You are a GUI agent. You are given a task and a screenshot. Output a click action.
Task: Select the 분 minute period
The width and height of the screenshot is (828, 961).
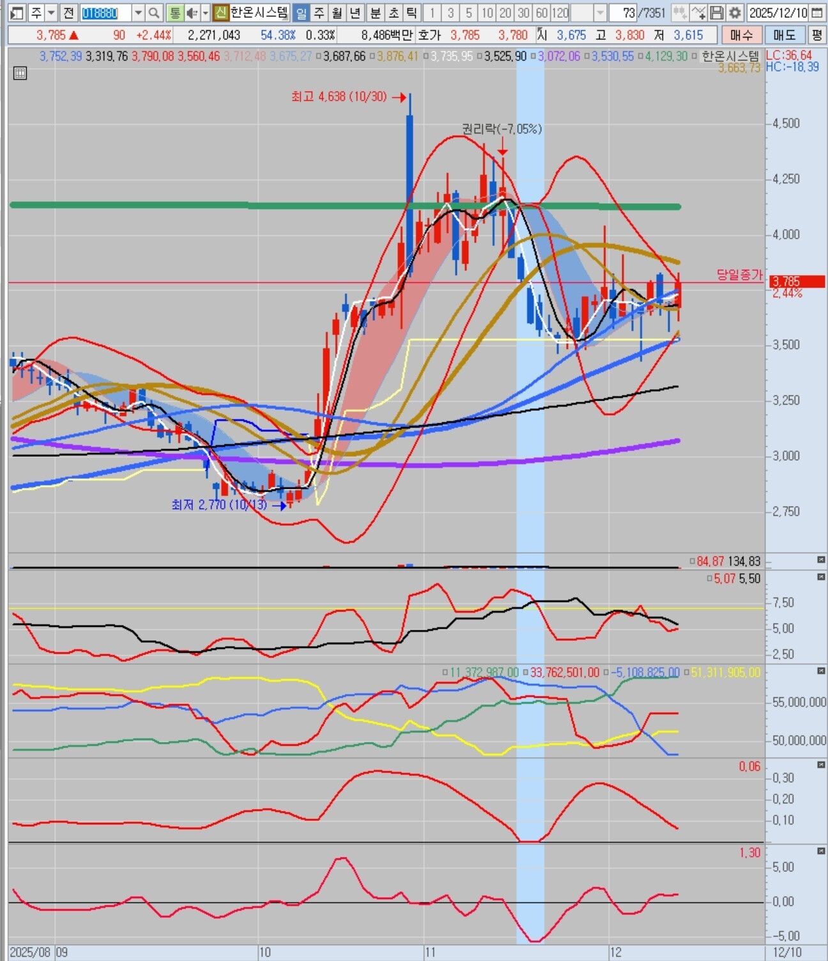click(375, 12)
